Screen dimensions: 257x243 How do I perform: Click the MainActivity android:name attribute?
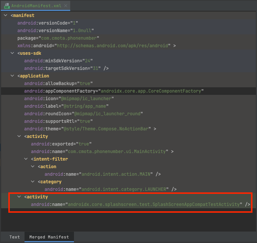point(102,151)
